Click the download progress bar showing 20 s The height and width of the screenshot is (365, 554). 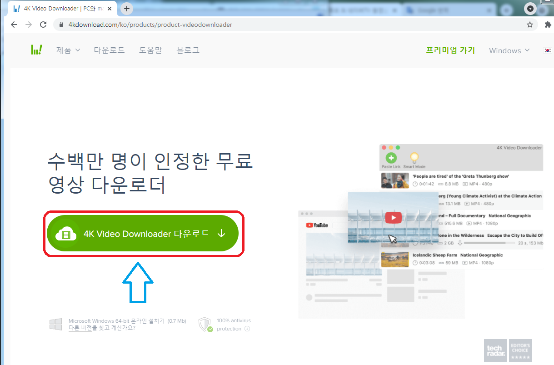pos(489,243)
